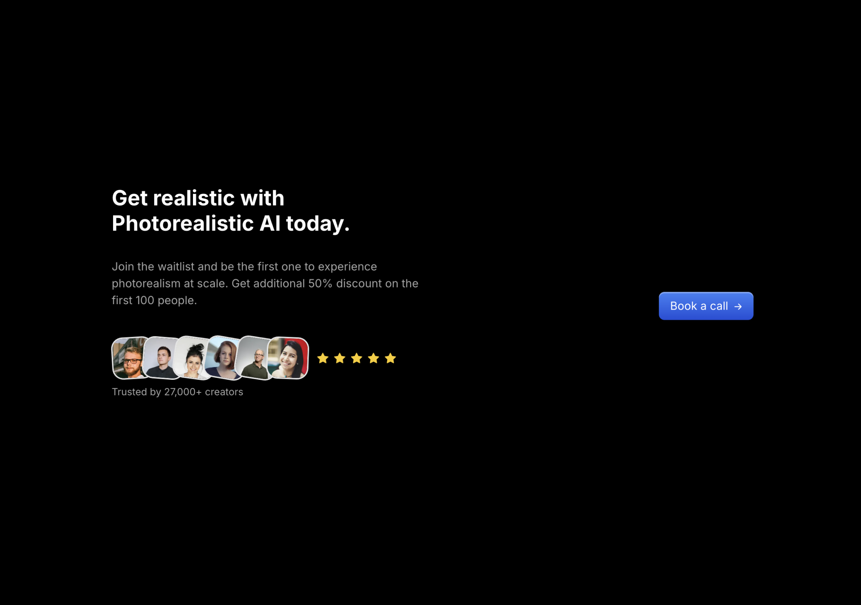The image size is (861, 605).
Task: Click the second yellow rating star
Action: [340, 358]
